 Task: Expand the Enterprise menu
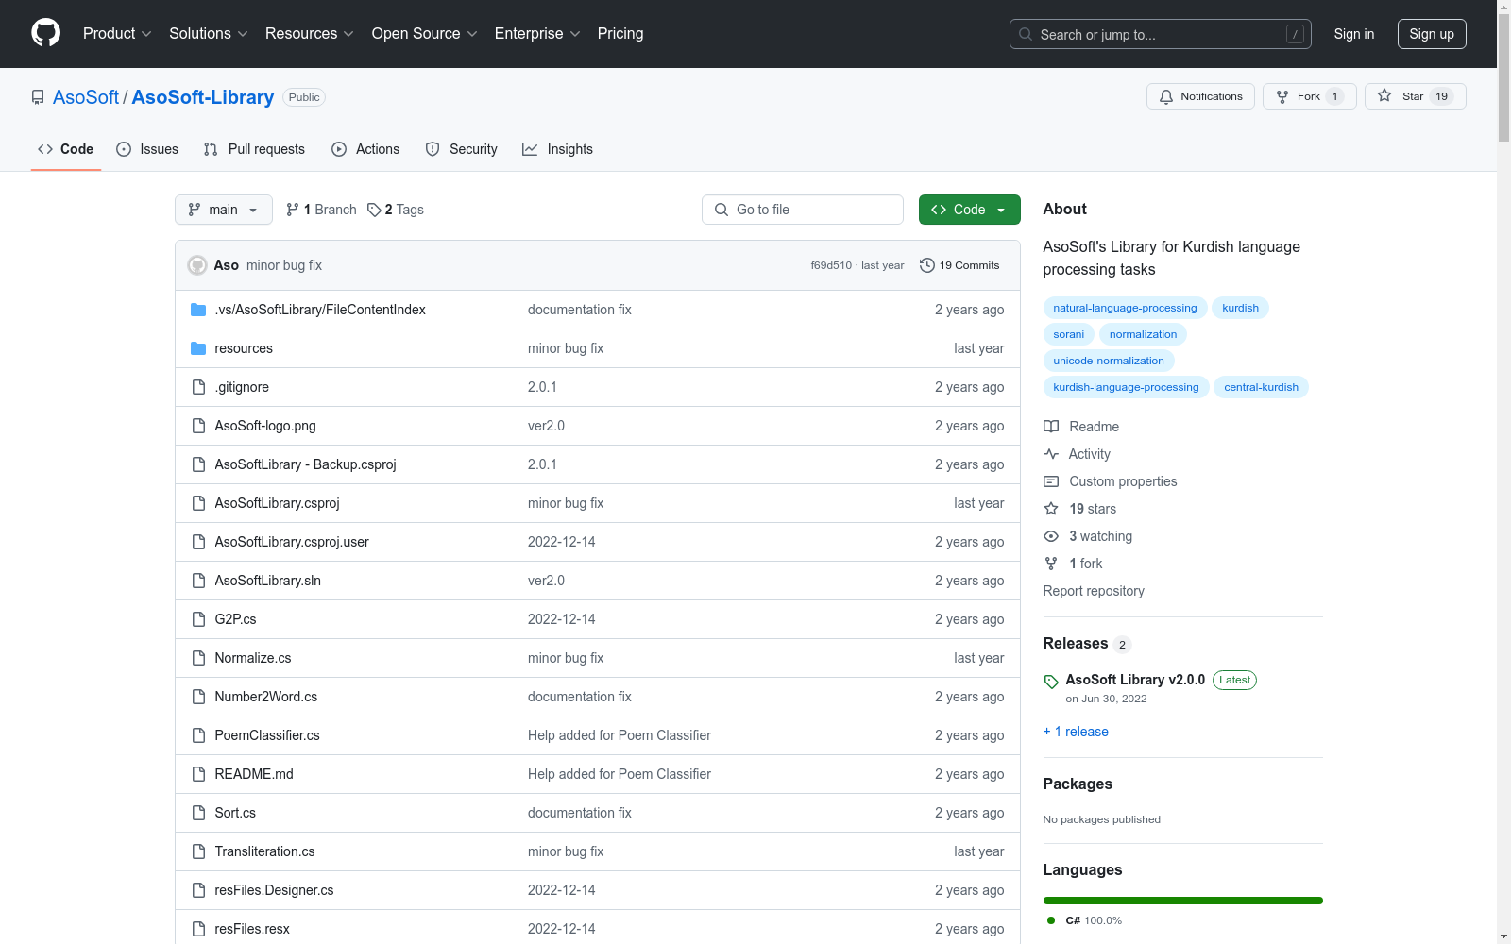[x=537, y=34]
